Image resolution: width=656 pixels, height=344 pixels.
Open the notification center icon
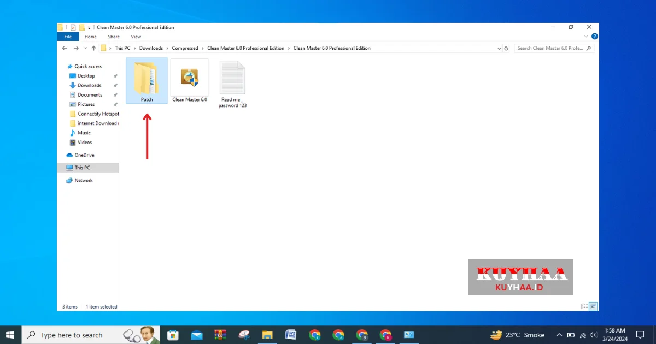pos(640,335)
